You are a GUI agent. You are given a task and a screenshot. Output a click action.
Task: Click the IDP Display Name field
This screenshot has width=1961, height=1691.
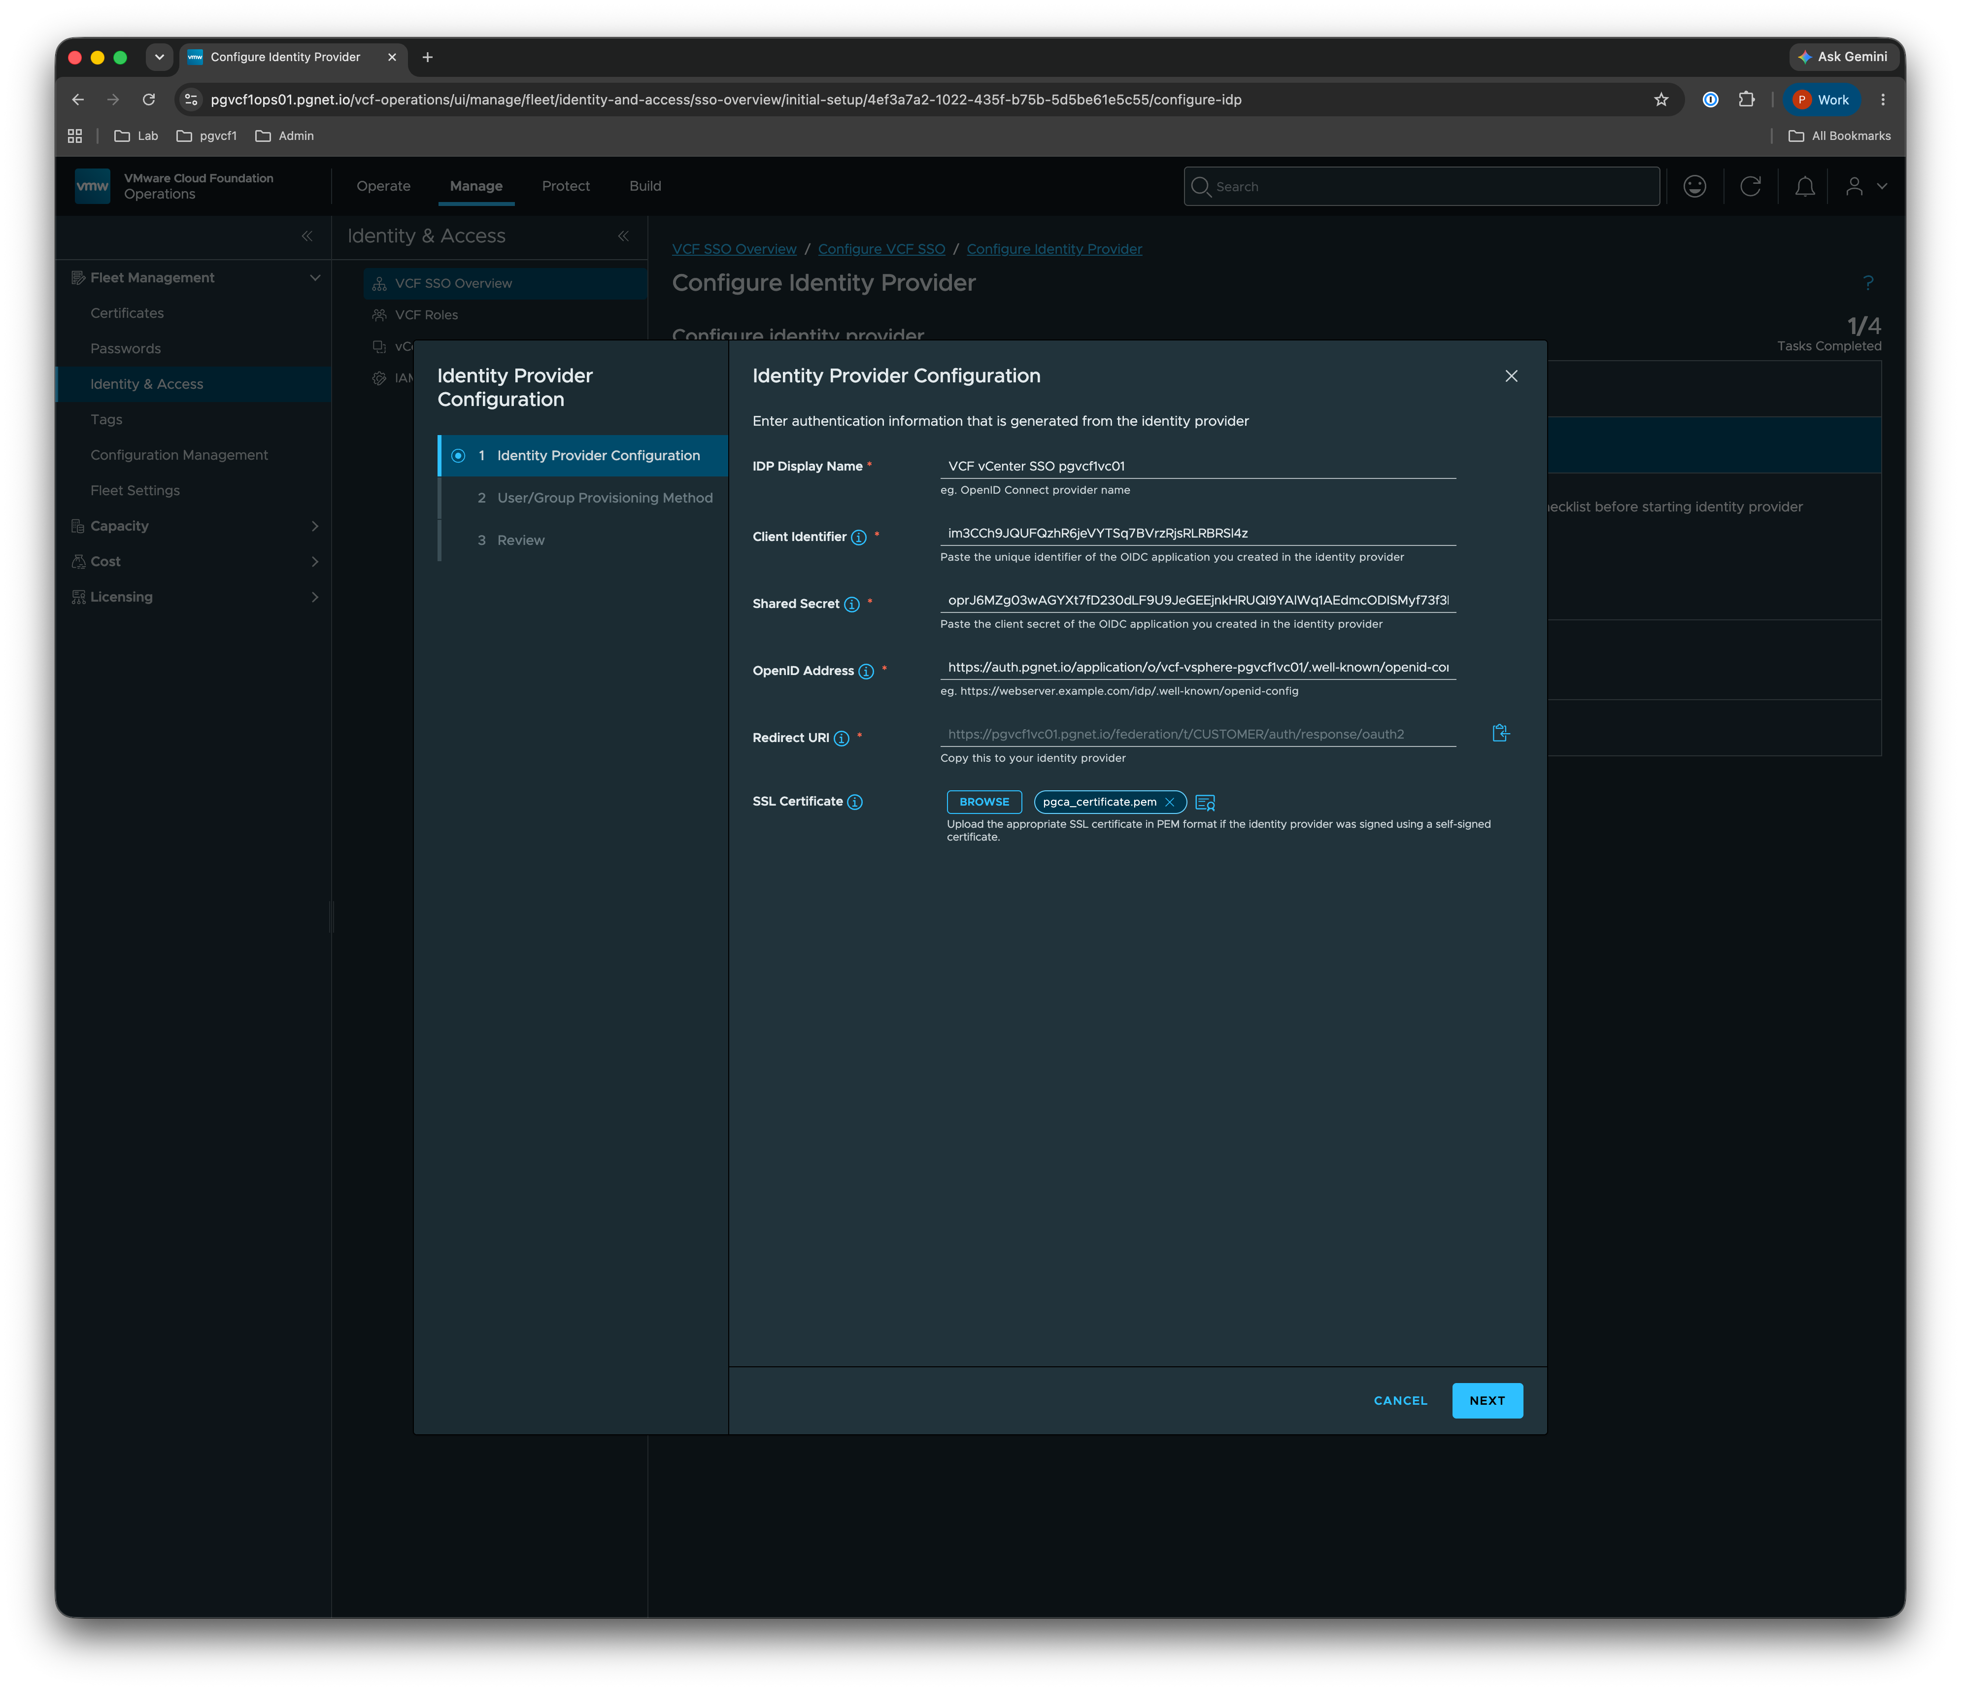click(x=1197, y=467)
